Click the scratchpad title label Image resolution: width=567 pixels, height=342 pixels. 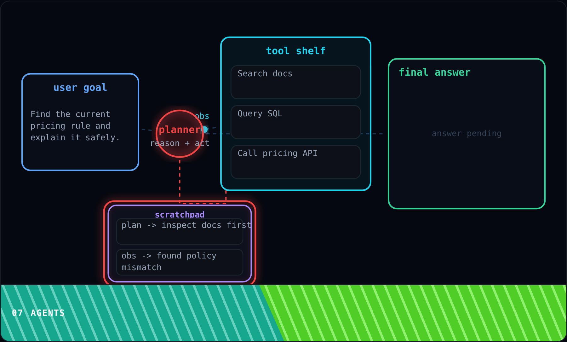(180, 215)
